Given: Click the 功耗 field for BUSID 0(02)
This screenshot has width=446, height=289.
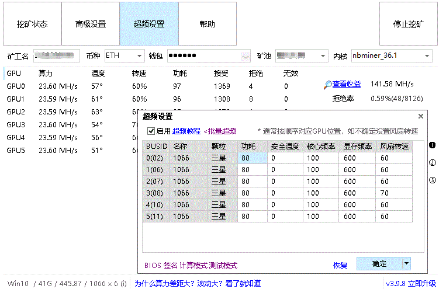Looking at the screenshot, I should pos(253,158).
